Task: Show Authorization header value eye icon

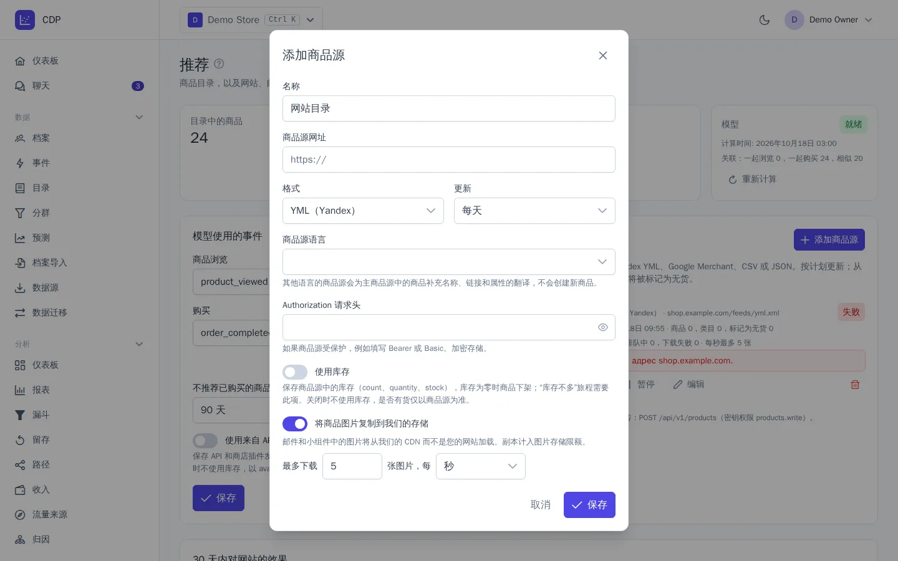Action: (x=602, y=327)
